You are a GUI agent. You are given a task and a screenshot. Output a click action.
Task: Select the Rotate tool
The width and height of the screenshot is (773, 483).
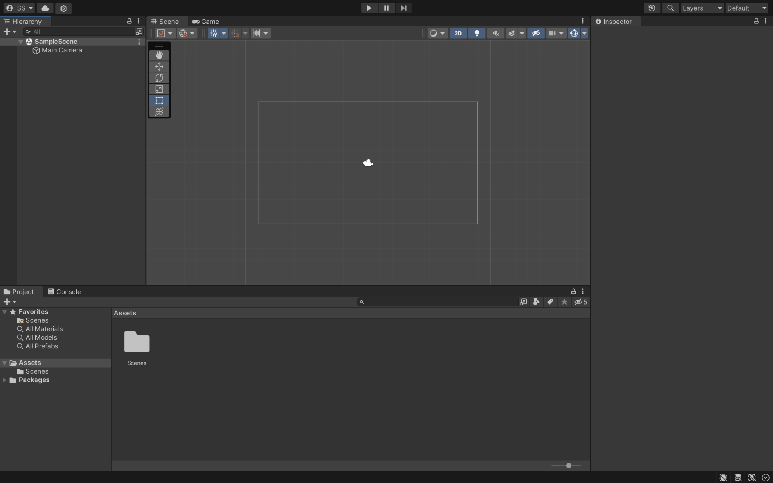coord(159,78)
